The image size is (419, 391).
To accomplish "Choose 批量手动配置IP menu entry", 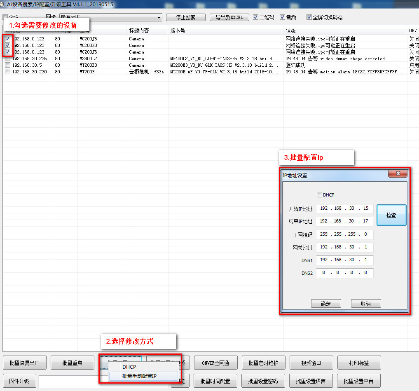I will [x=139, y=376].
